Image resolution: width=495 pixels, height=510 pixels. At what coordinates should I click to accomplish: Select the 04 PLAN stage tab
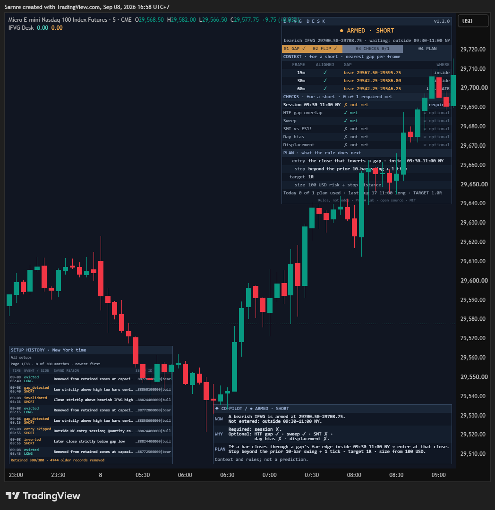[427, 49]
